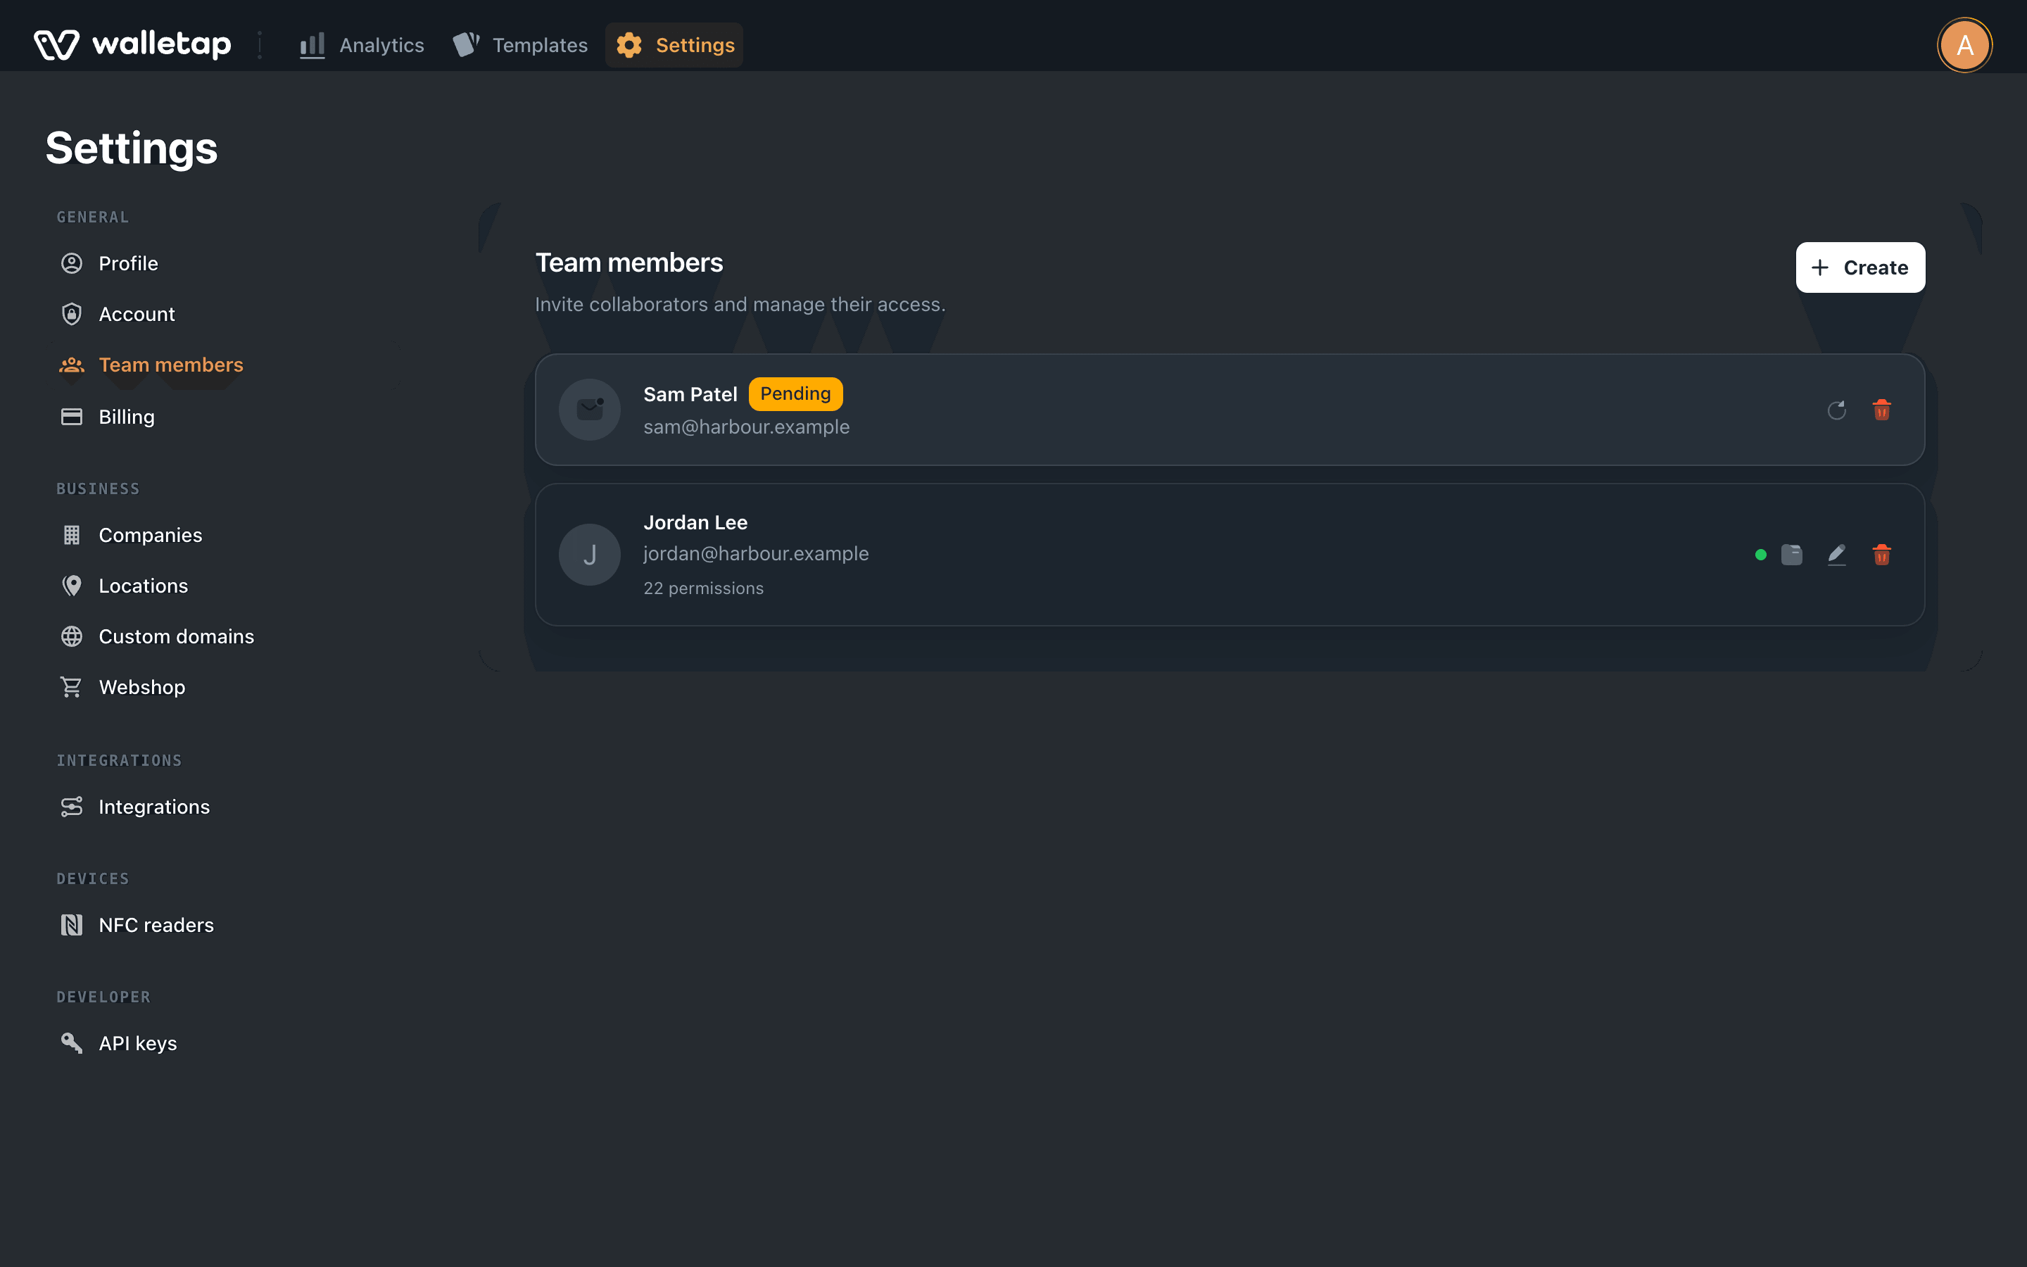
Task: Click the Jordan Lee name
Action: pos(695,522)
